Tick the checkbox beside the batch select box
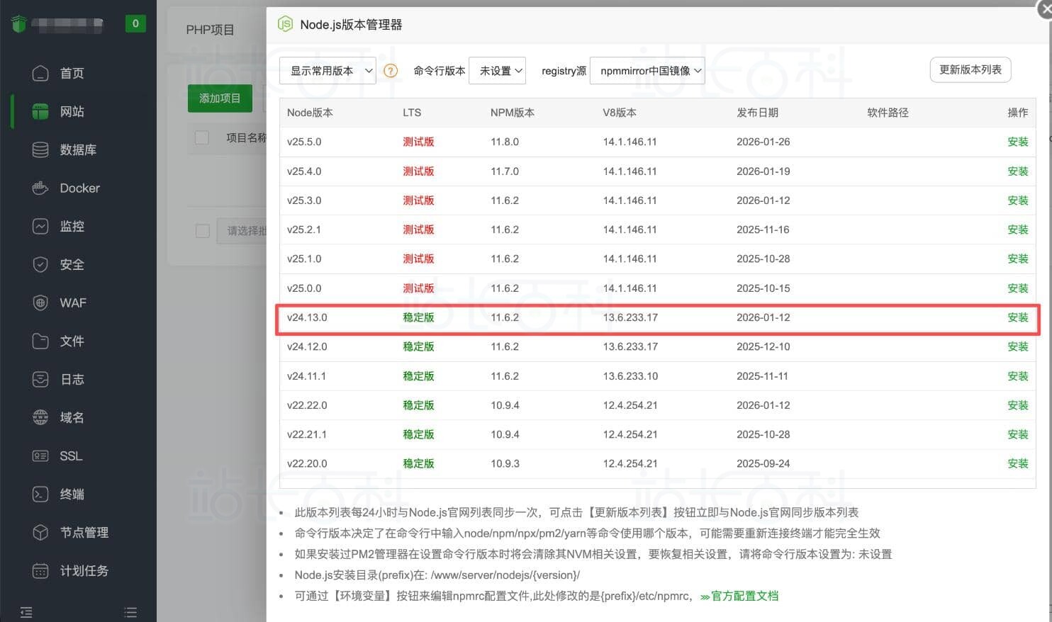The image size is (1052, 622). click(x=202, y=231)
